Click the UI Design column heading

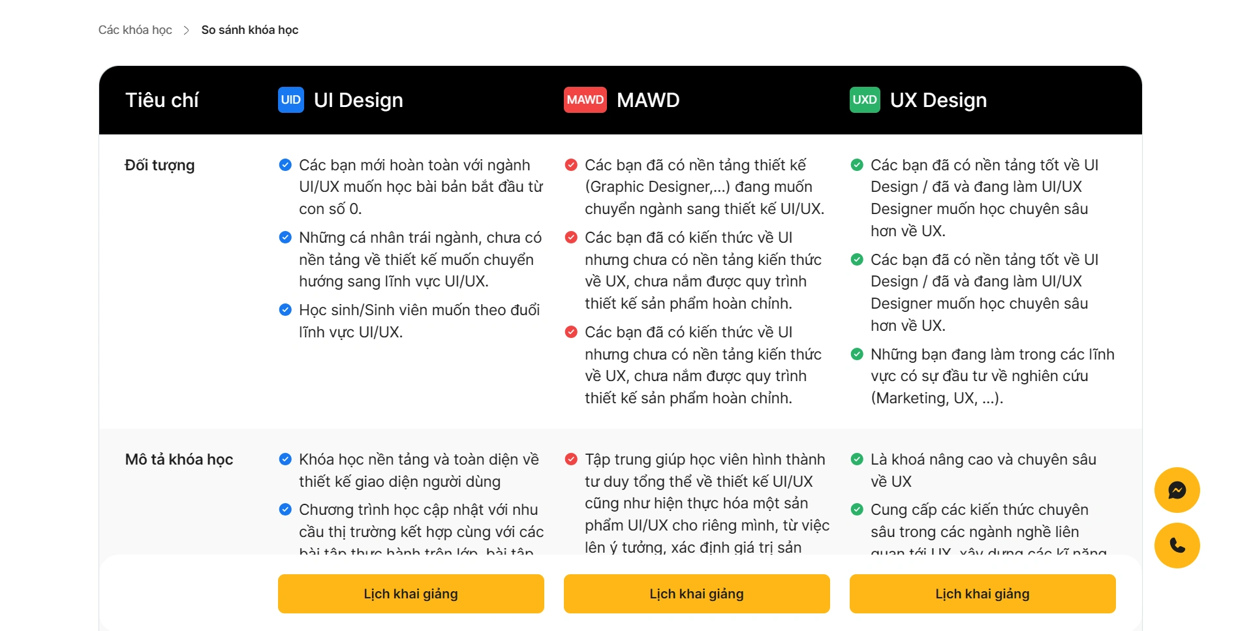(x=358, y=100)
